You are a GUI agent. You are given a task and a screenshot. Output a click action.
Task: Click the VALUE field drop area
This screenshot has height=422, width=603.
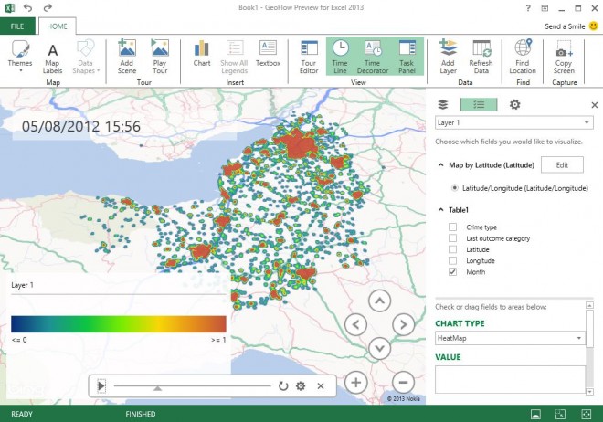pyautogui.click(x=510, y=379)
